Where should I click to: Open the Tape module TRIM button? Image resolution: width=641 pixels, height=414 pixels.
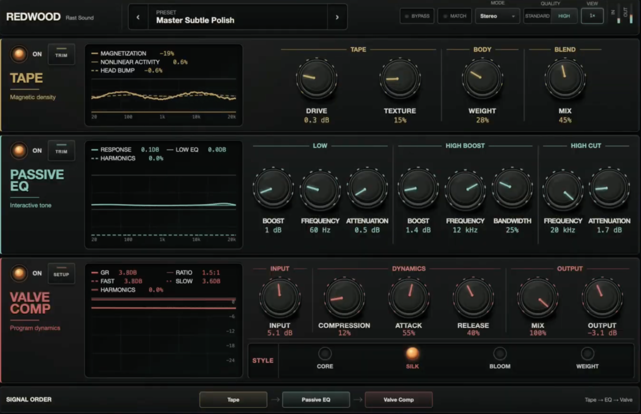coord(61,54)
